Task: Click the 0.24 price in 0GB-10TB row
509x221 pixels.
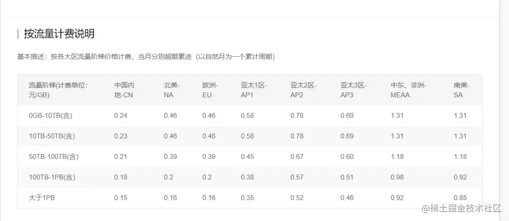Action: click(x=121, y=116)
